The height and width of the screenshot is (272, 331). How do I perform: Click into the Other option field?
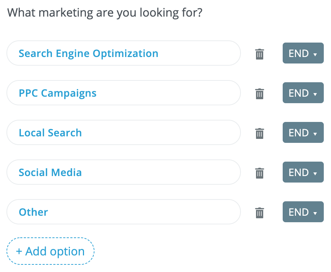(124, 212)
